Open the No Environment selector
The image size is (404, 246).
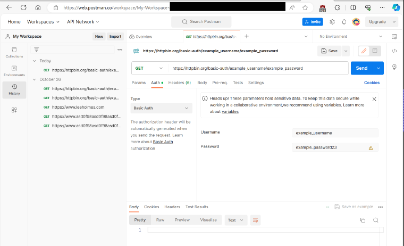point(351,36)
